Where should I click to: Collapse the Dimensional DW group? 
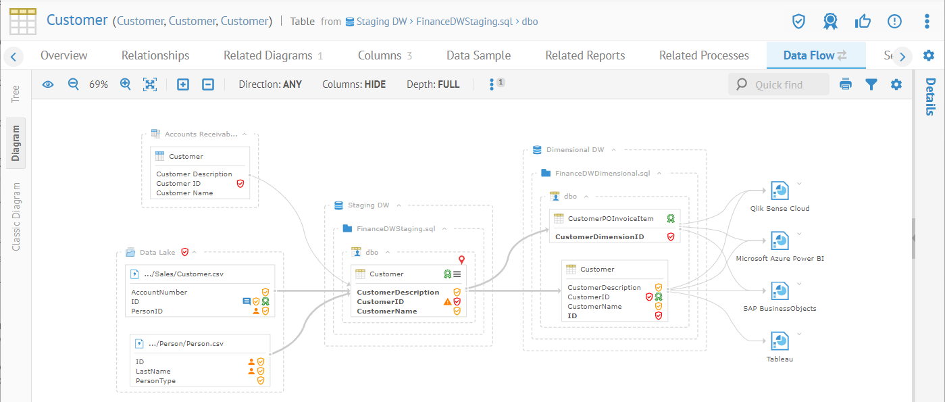(x=613, y=150)
